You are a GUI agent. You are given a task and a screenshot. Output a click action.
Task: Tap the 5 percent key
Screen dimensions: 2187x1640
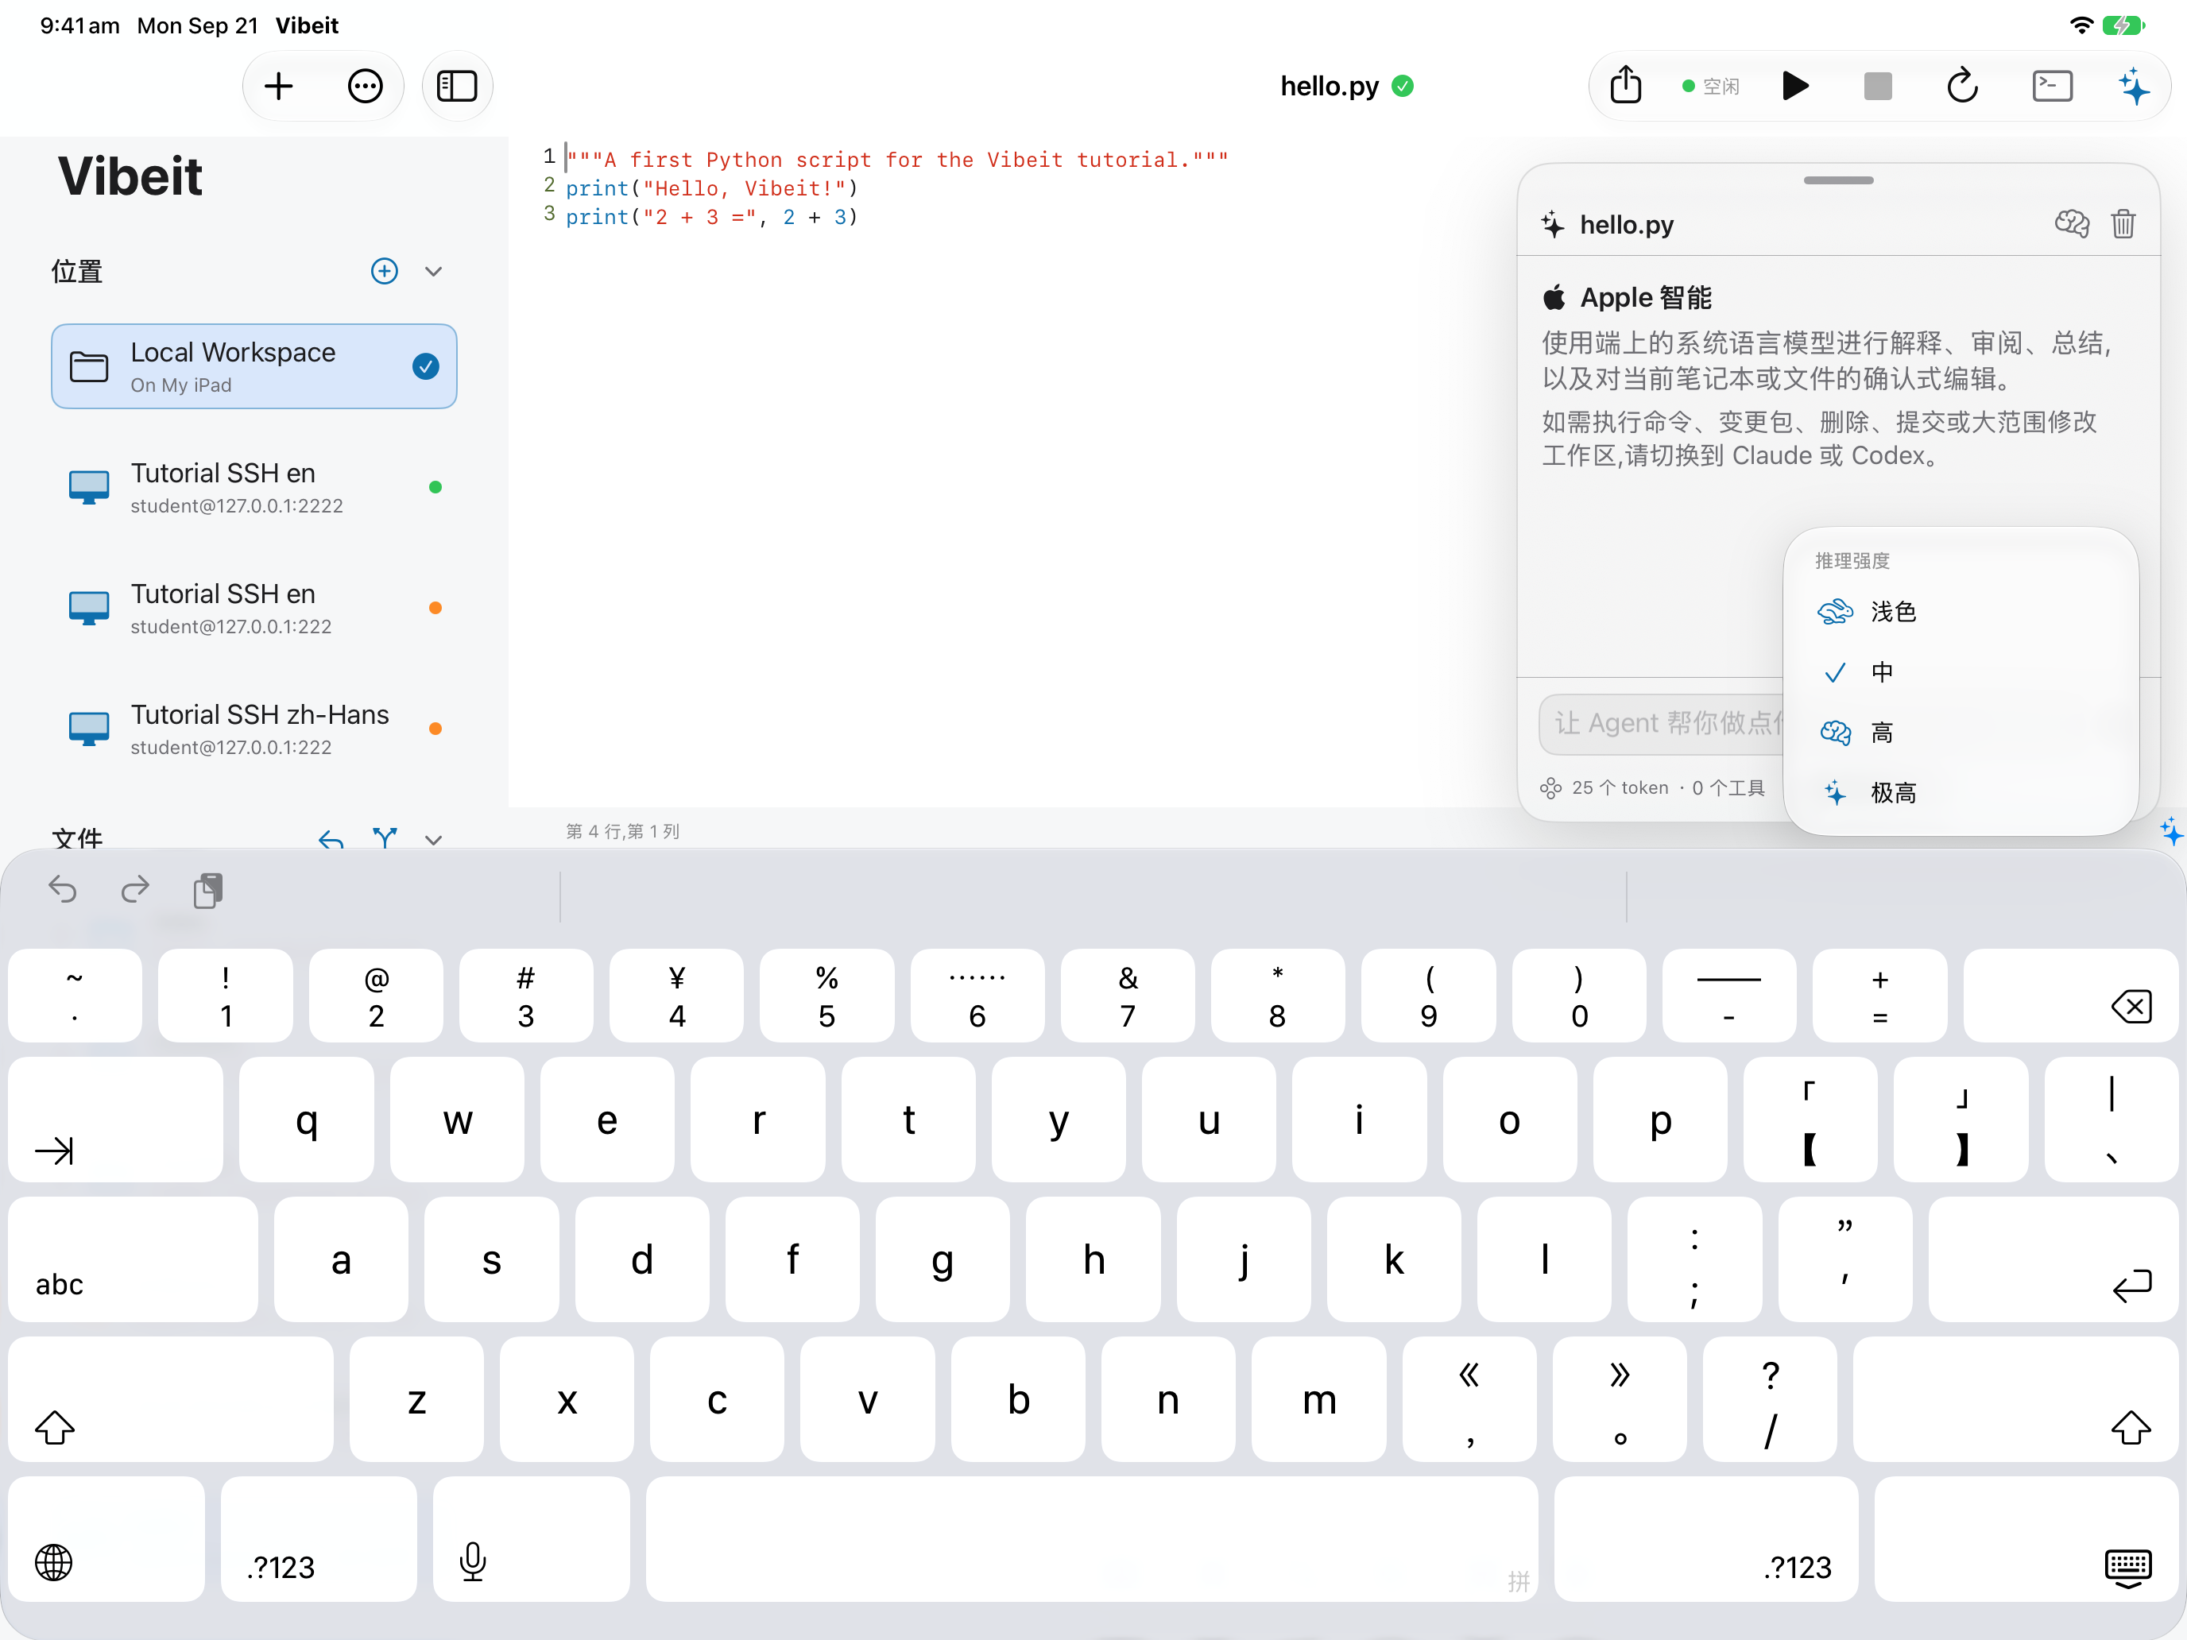click(x=827, y=996)
